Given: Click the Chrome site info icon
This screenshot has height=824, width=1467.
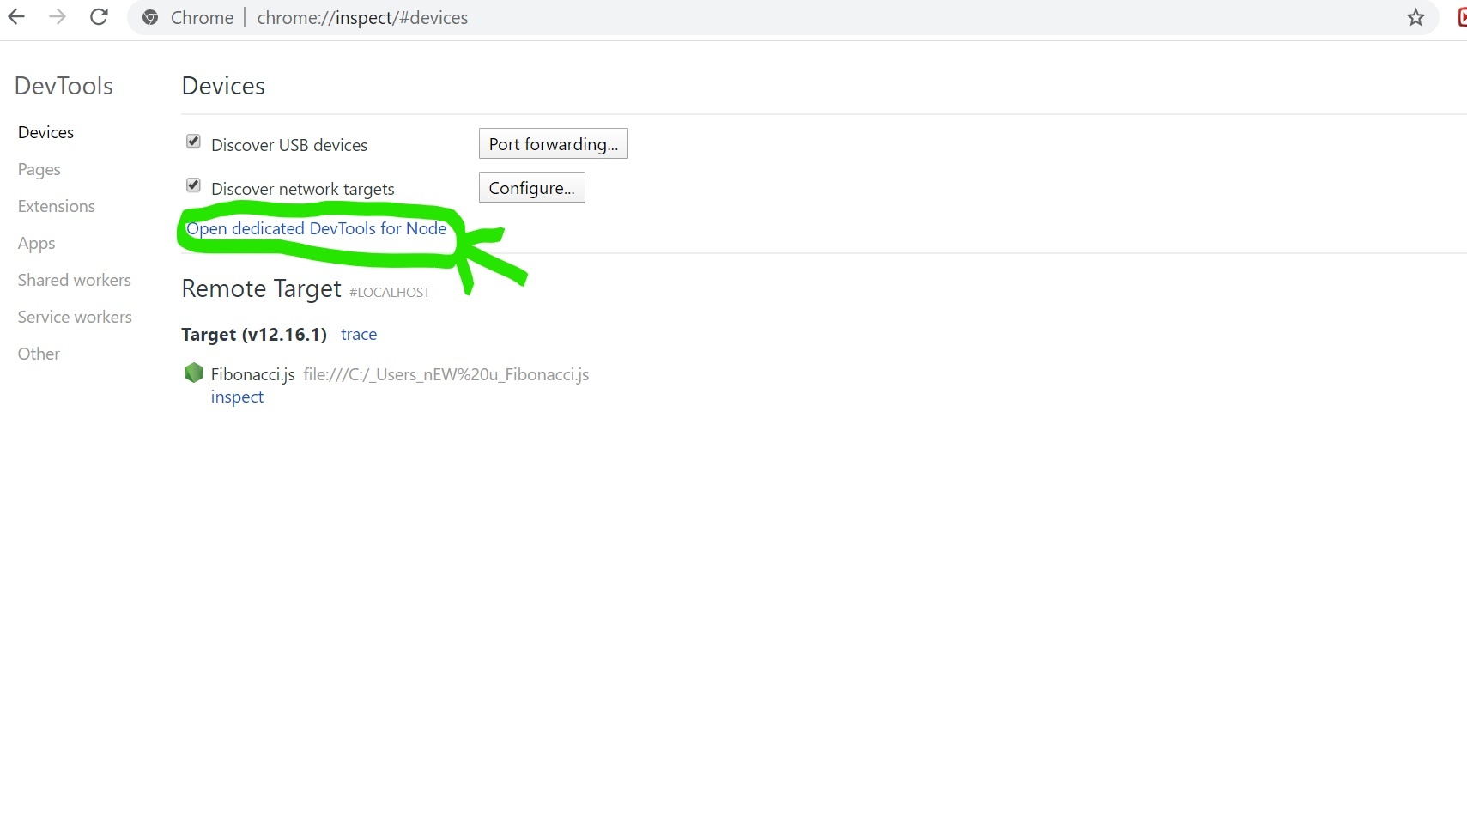Looking at the screenshot, I should coord(150,18).
